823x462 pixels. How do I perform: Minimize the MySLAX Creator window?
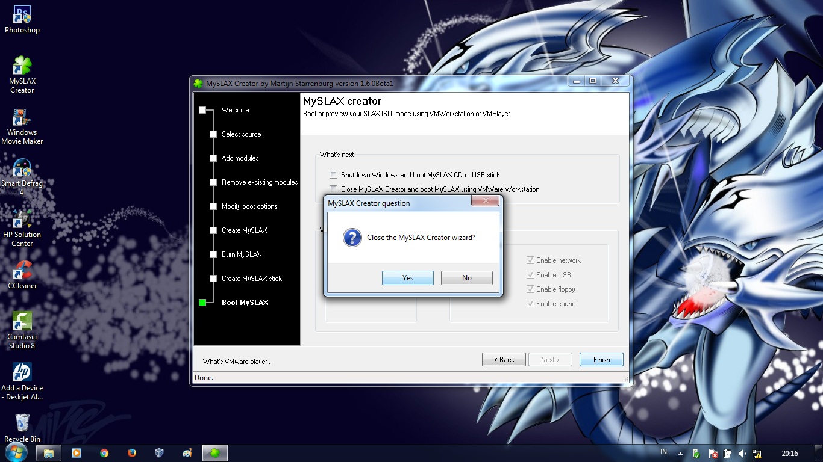pos(577,81)
